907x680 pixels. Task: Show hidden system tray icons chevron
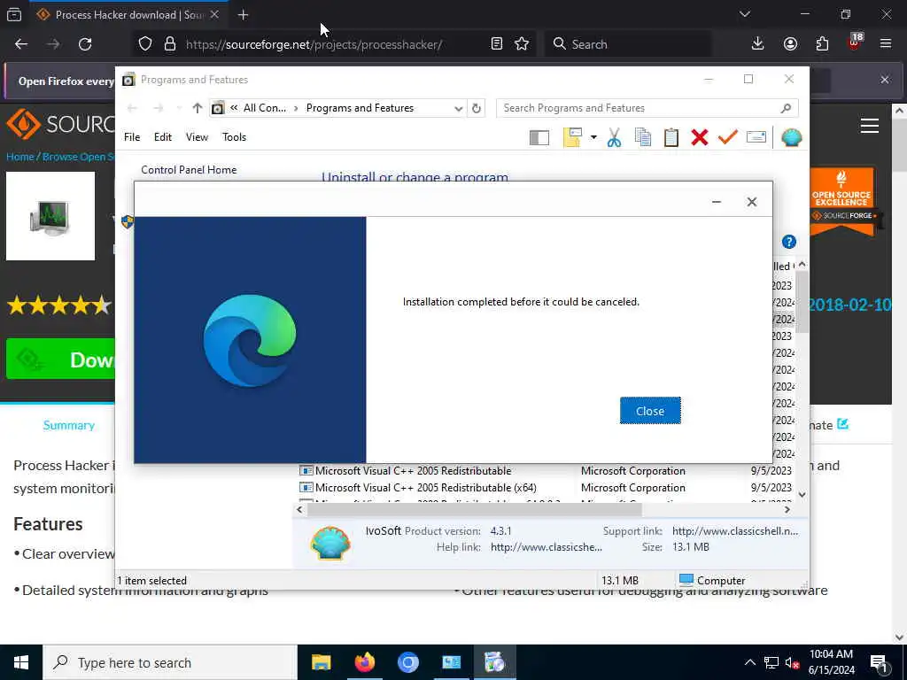click(x=749, y=662)
